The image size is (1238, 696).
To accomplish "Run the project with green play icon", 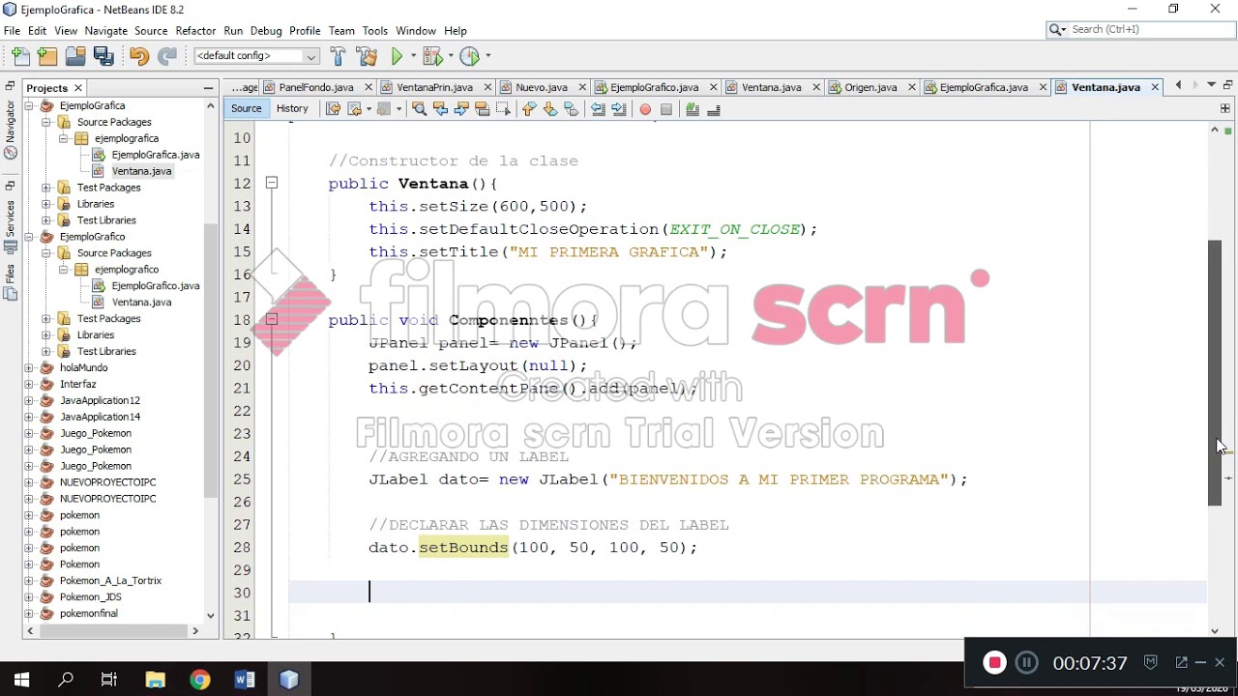I will [x=397, y=56].
